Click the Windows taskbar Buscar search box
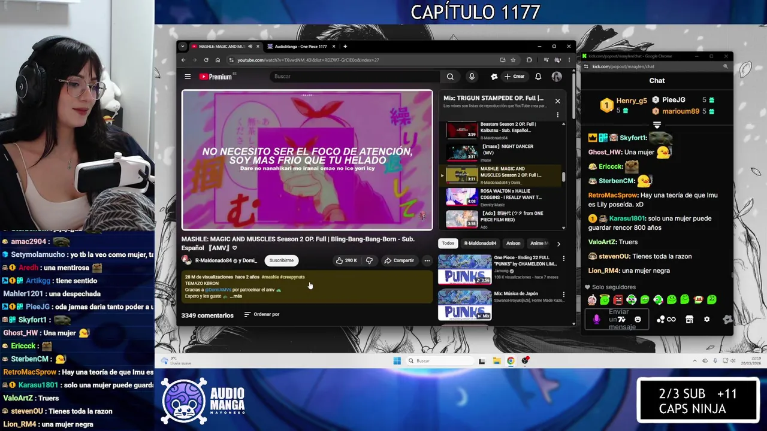This screenshot has width=767, height=431. pos(440,361)
